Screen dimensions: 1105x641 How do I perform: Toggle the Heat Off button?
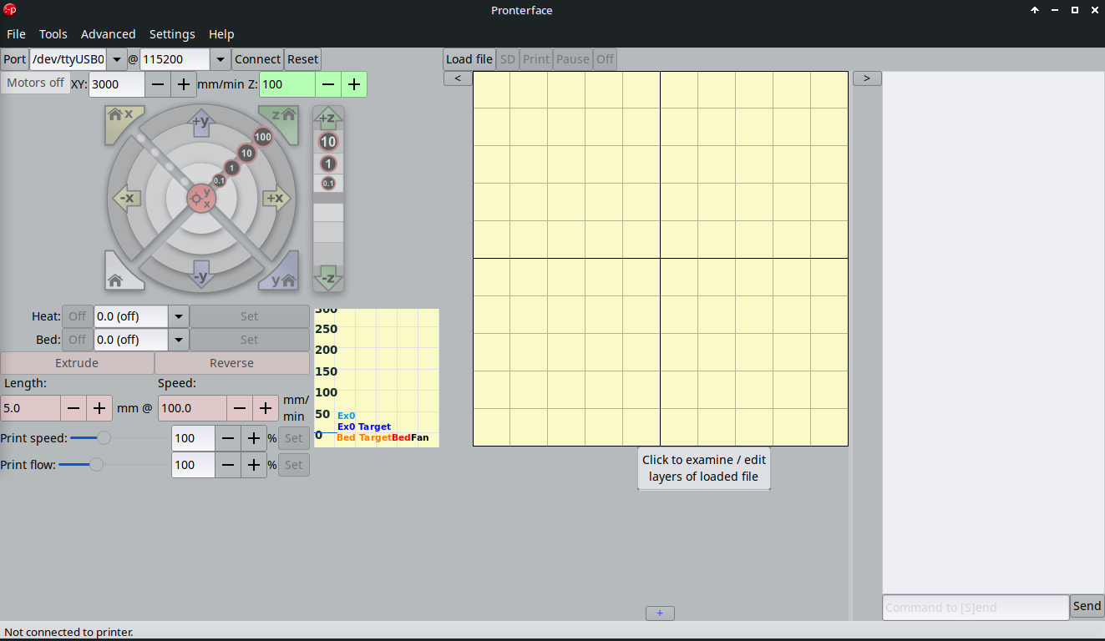coord(77,316)
